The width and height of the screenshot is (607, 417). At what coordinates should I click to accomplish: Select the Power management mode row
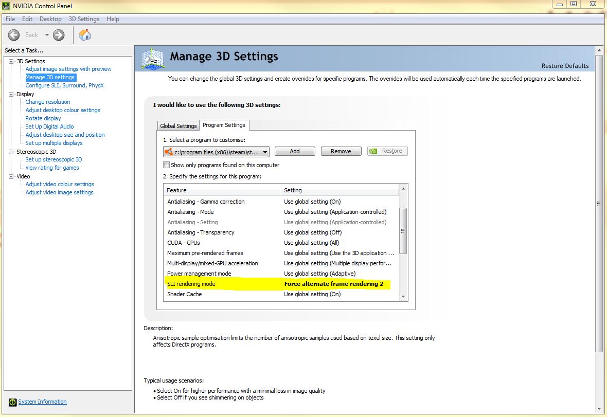(281, 274)
